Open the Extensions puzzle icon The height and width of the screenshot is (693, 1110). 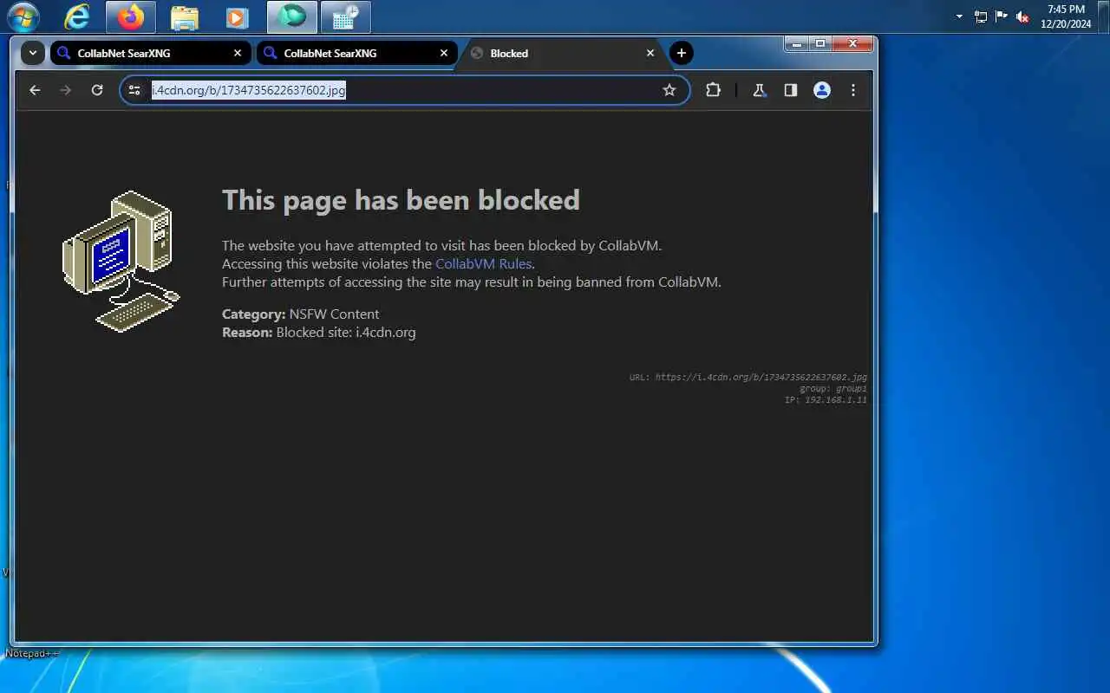713,90
